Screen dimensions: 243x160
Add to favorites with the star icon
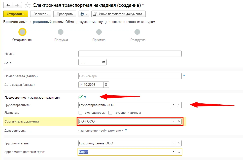[x=27, y=5]
